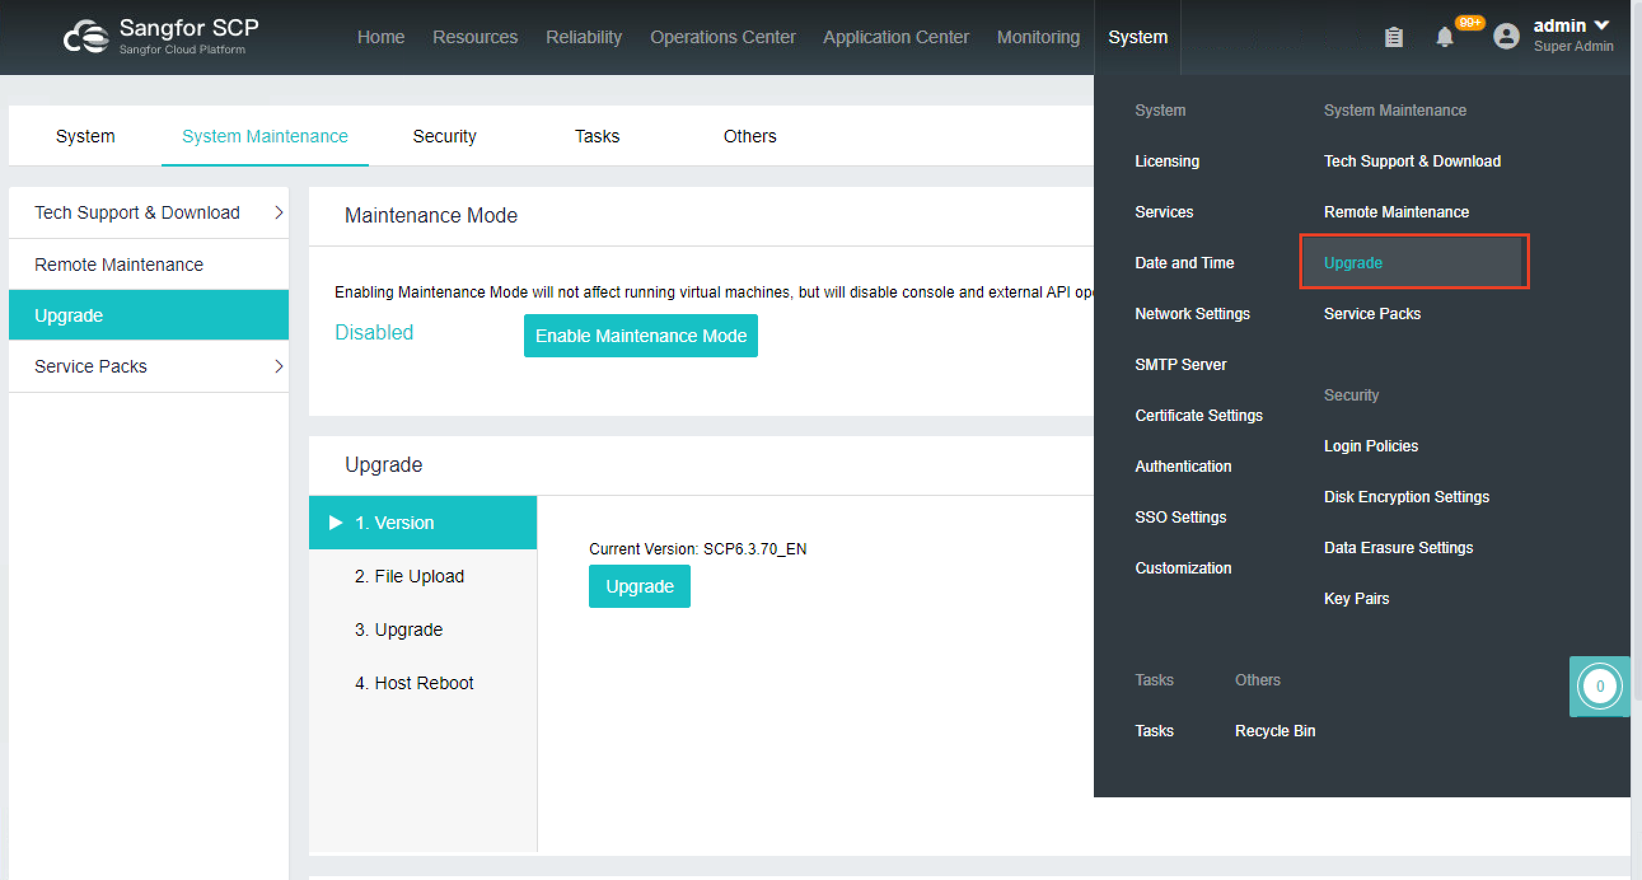Select step 2. File Upload
Viewport: 1642px width, 880px height.
click(x=423, y=576)
